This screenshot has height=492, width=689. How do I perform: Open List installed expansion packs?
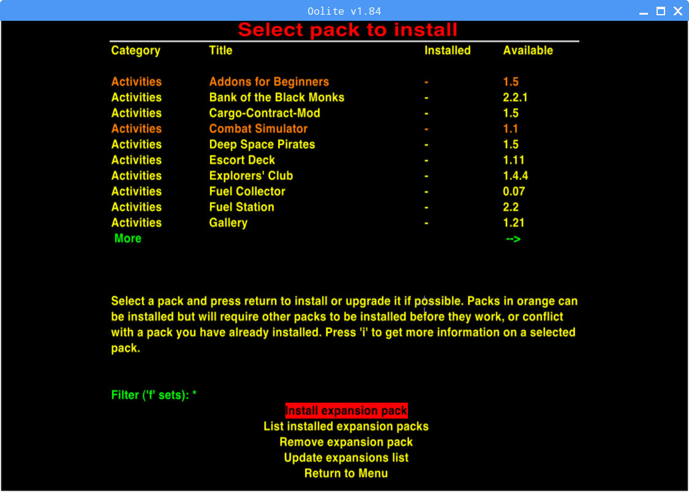click(346, 427)
